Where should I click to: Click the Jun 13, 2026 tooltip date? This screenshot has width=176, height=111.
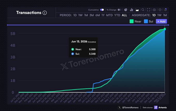point(79,41)
